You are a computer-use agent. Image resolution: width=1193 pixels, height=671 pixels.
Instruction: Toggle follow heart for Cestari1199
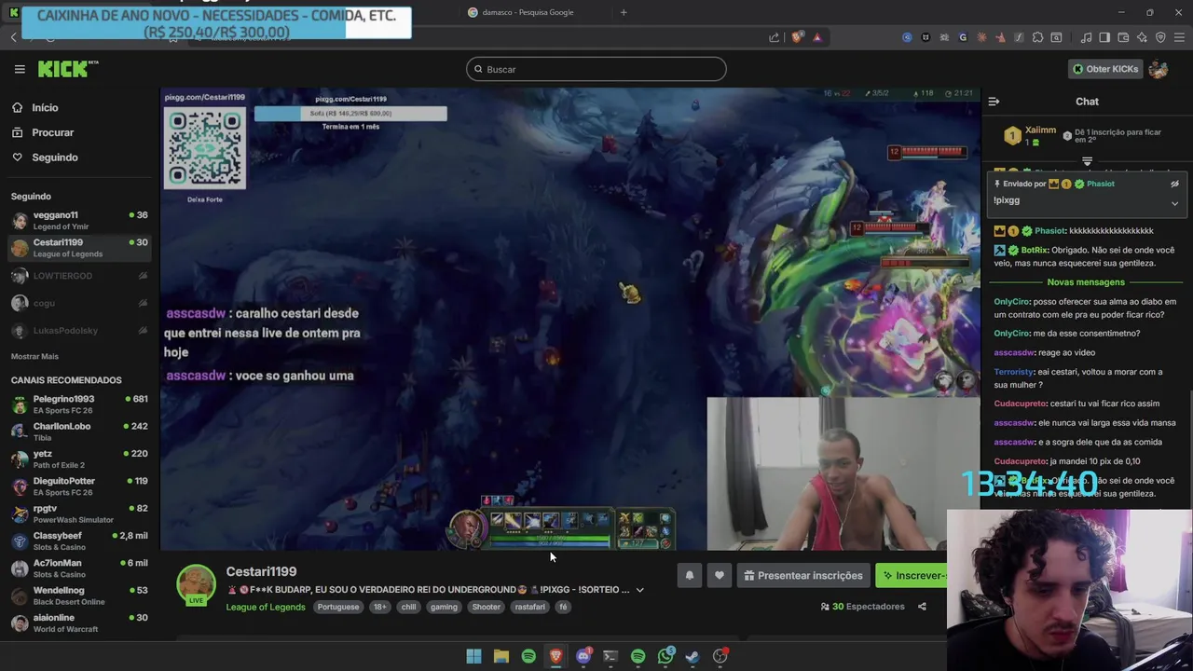pyautogui.click(x=720, y=576)
